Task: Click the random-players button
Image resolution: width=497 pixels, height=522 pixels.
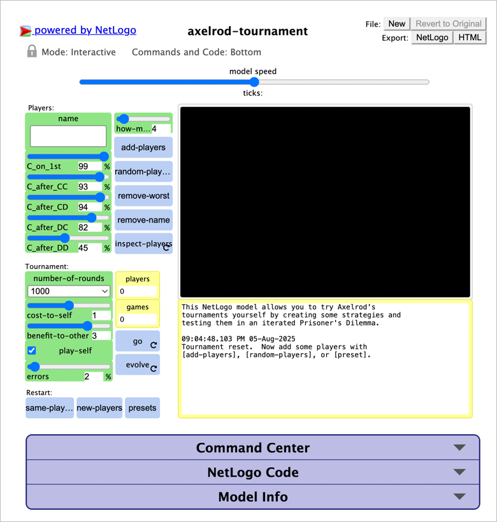Action: 143,171
